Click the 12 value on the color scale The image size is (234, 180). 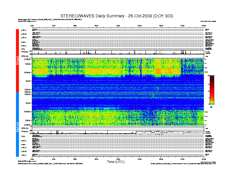[209, 91]
